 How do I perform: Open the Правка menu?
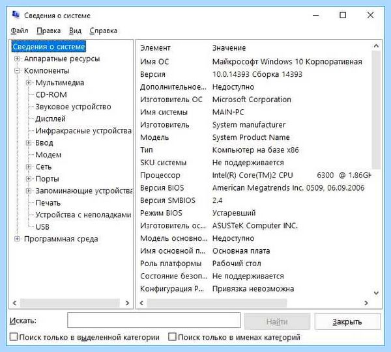49,31
